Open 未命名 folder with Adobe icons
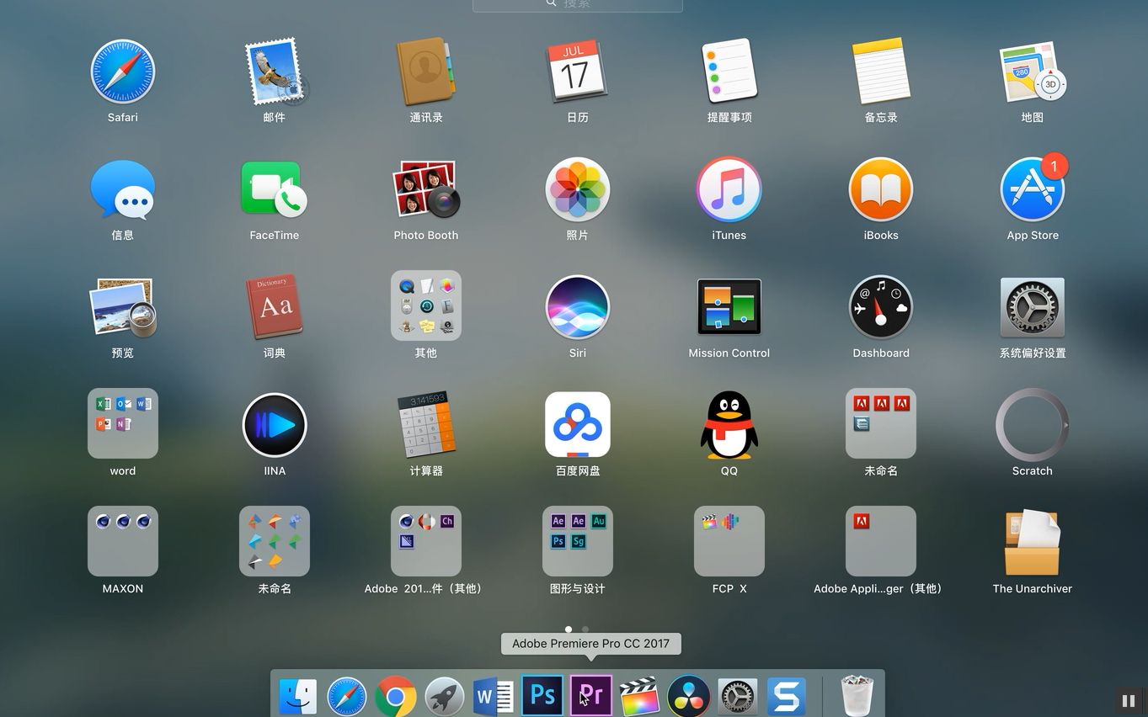 click(x=881, y=423)
